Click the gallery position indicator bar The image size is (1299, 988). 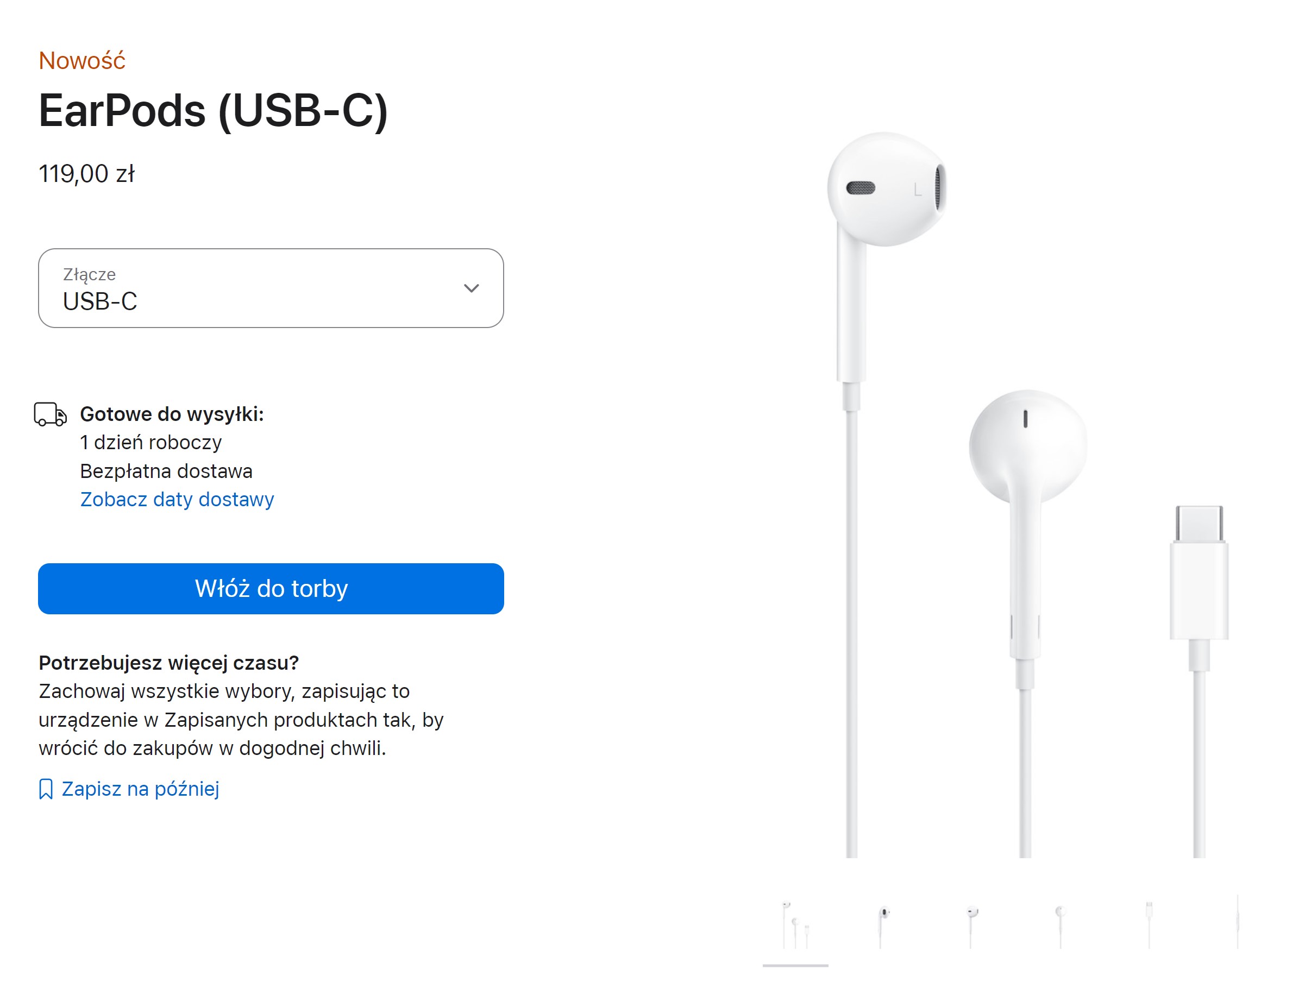[795, 966]
